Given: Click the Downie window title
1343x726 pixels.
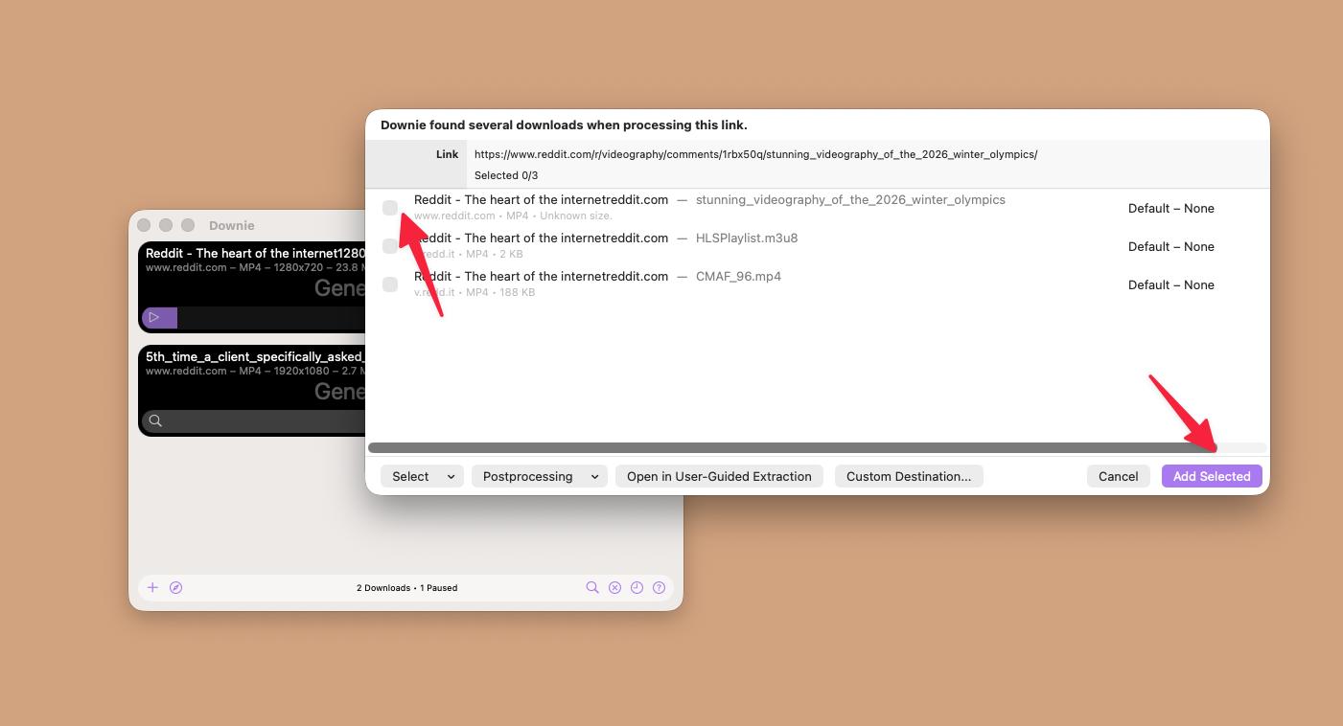Looking at the screenshot, I should coord(231,225).
